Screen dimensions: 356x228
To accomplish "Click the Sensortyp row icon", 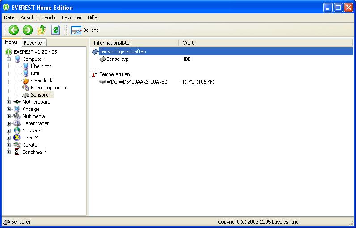I will [102, 59].
